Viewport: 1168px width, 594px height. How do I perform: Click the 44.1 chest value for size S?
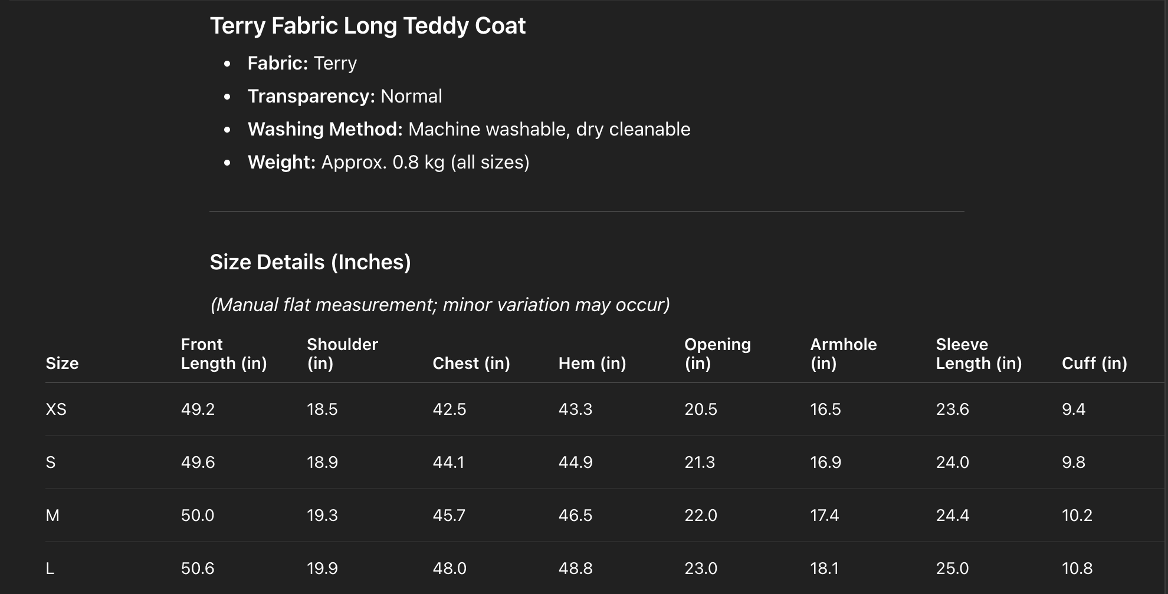(448, 462)
